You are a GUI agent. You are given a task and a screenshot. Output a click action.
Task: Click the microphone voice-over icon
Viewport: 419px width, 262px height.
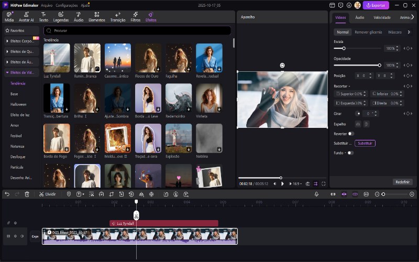click(x=316, y=194)
